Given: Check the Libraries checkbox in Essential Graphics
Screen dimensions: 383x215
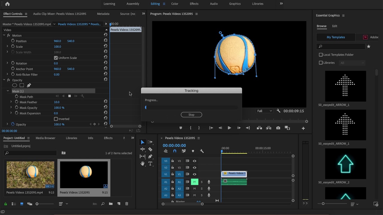Looking at the screenshot, I should [321, 63].
